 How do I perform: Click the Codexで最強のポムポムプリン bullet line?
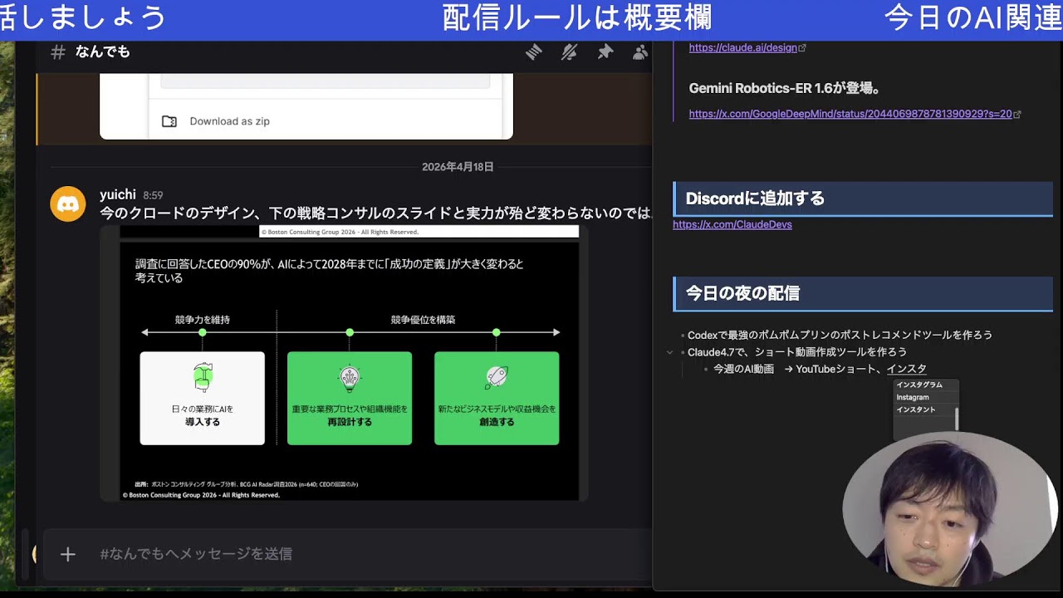tap(840, 336)
